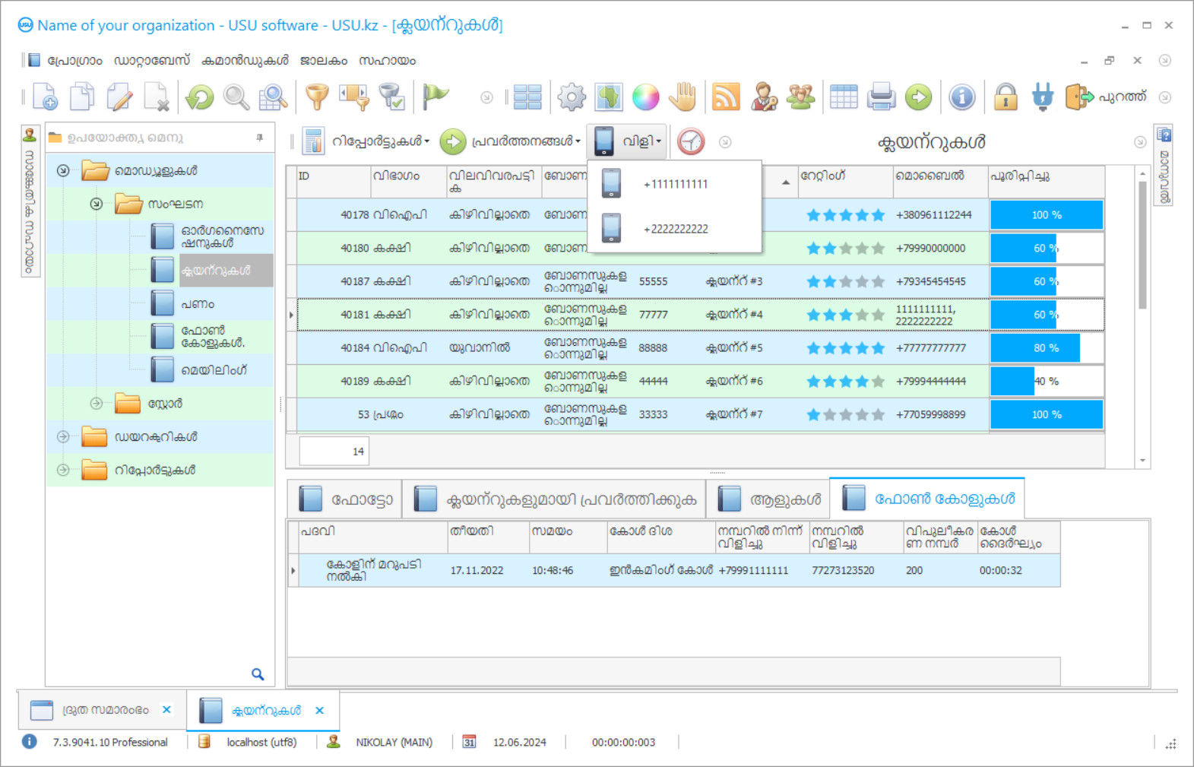The width and height of the screenshot is (1194, 767).
Task: Click the add new record icon
Action: click(45, 97)
